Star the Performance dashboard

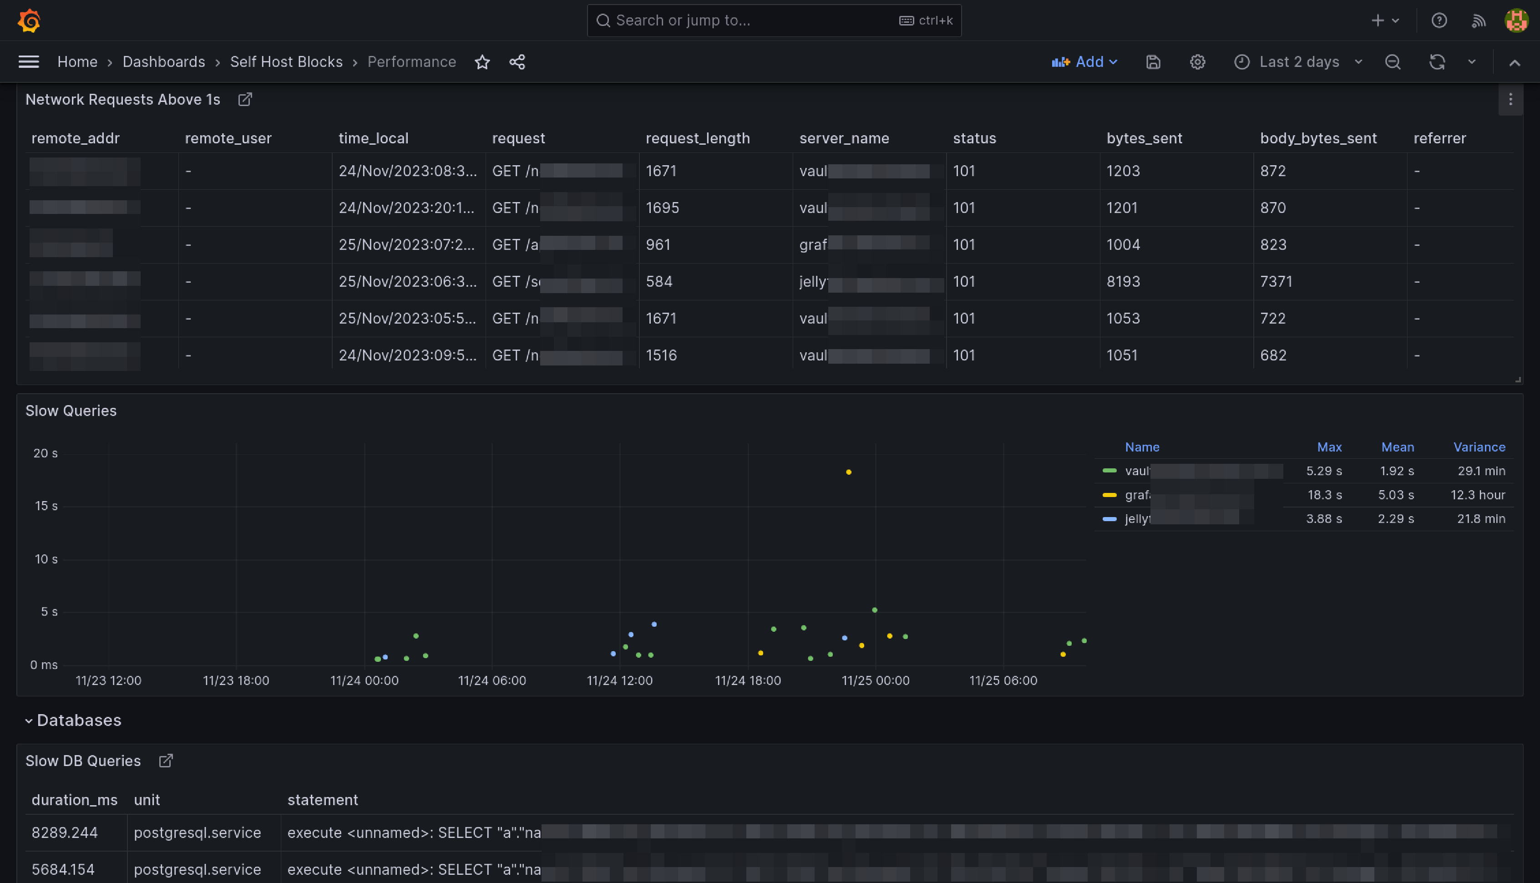482,62
